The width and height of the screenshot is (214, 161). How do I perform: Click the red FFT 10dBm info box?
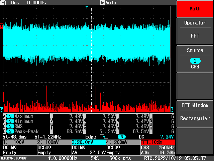(x=158, y=142)
